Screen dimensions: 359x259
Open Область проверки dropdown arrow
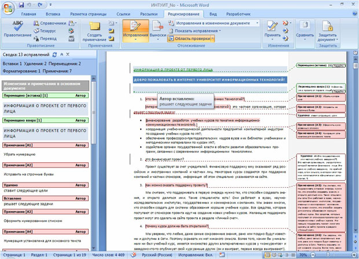213,39
